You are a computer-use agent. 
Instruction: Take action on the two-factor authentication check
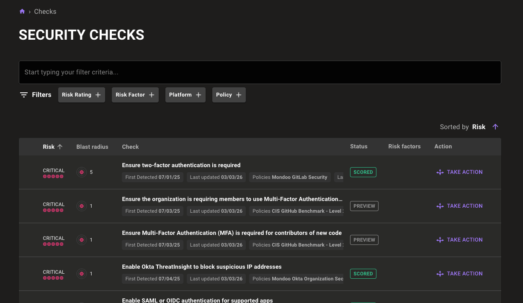click(x=459, y=172)
